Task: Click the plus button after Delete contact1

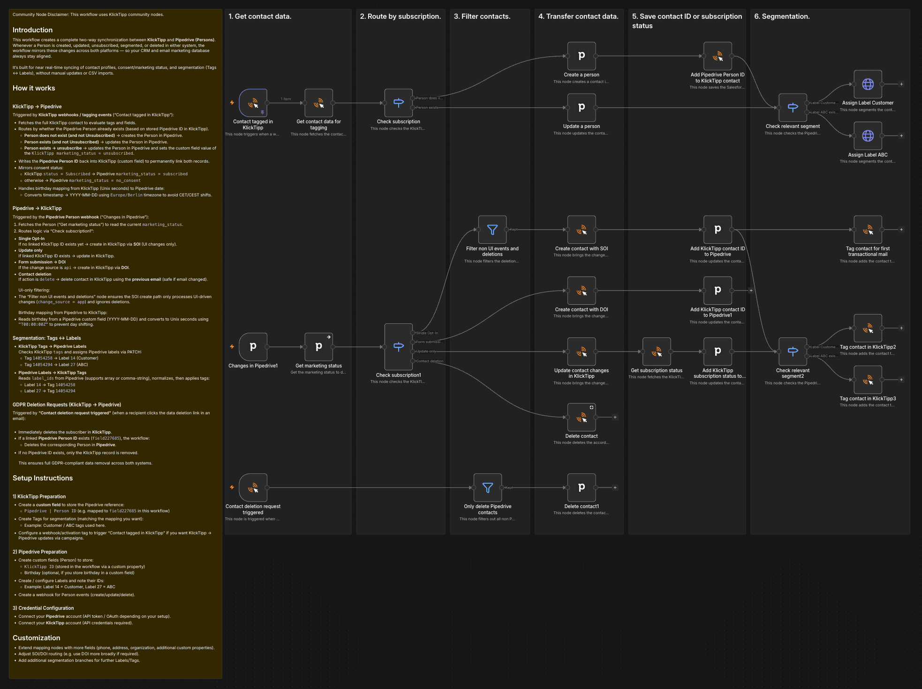Action: tap(615, 487)
